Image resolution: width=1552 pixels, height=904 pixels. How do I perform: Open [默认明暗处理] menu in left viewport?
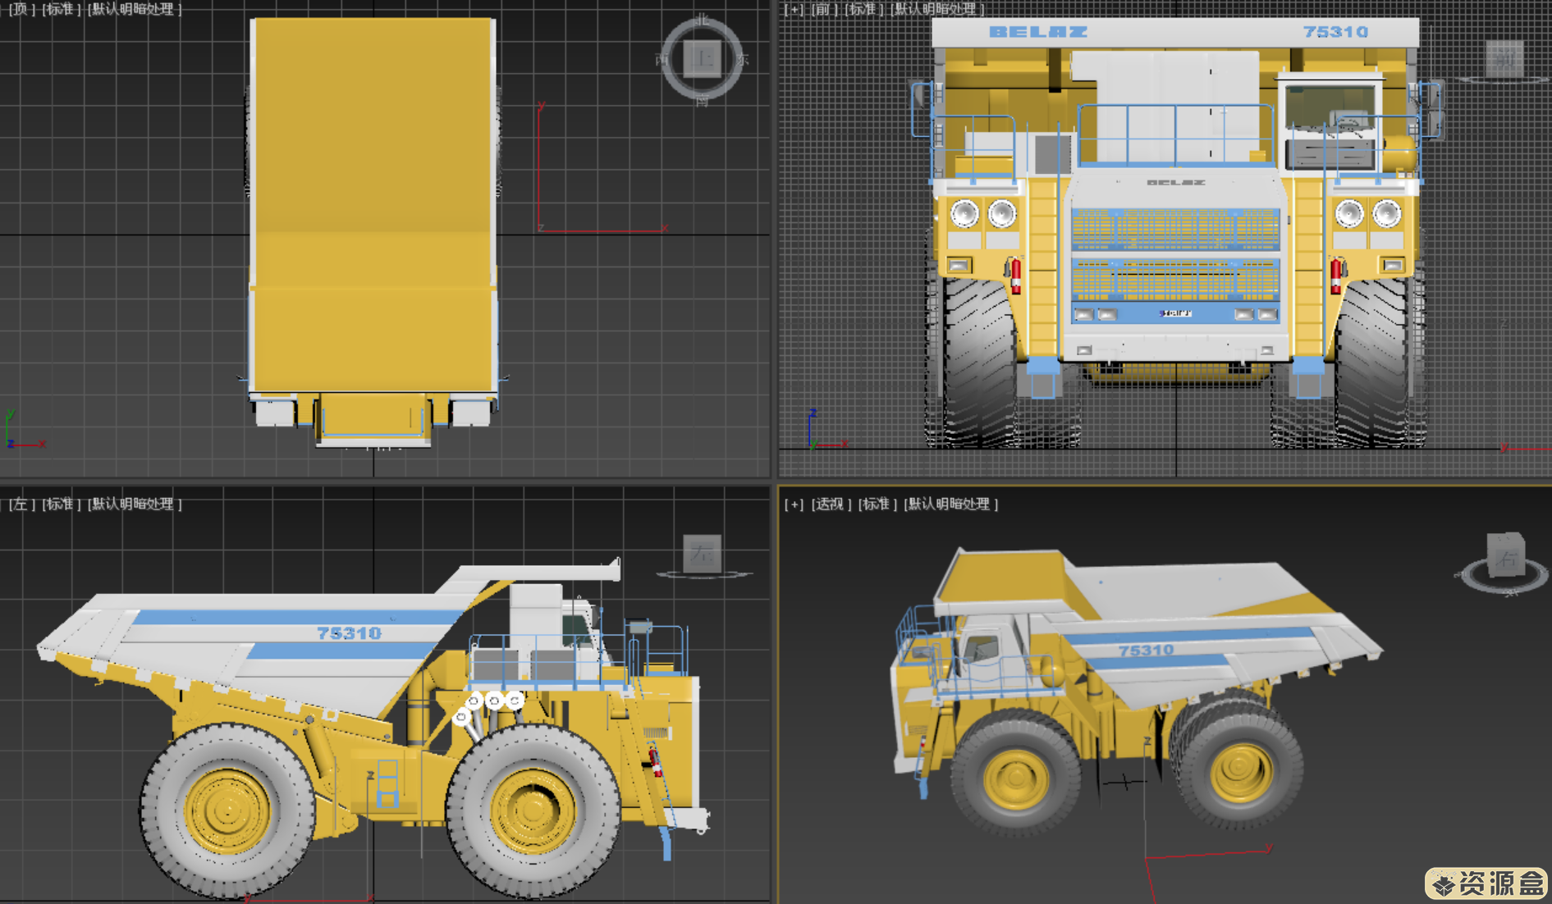pyautogui.click(x=135, y=504)
